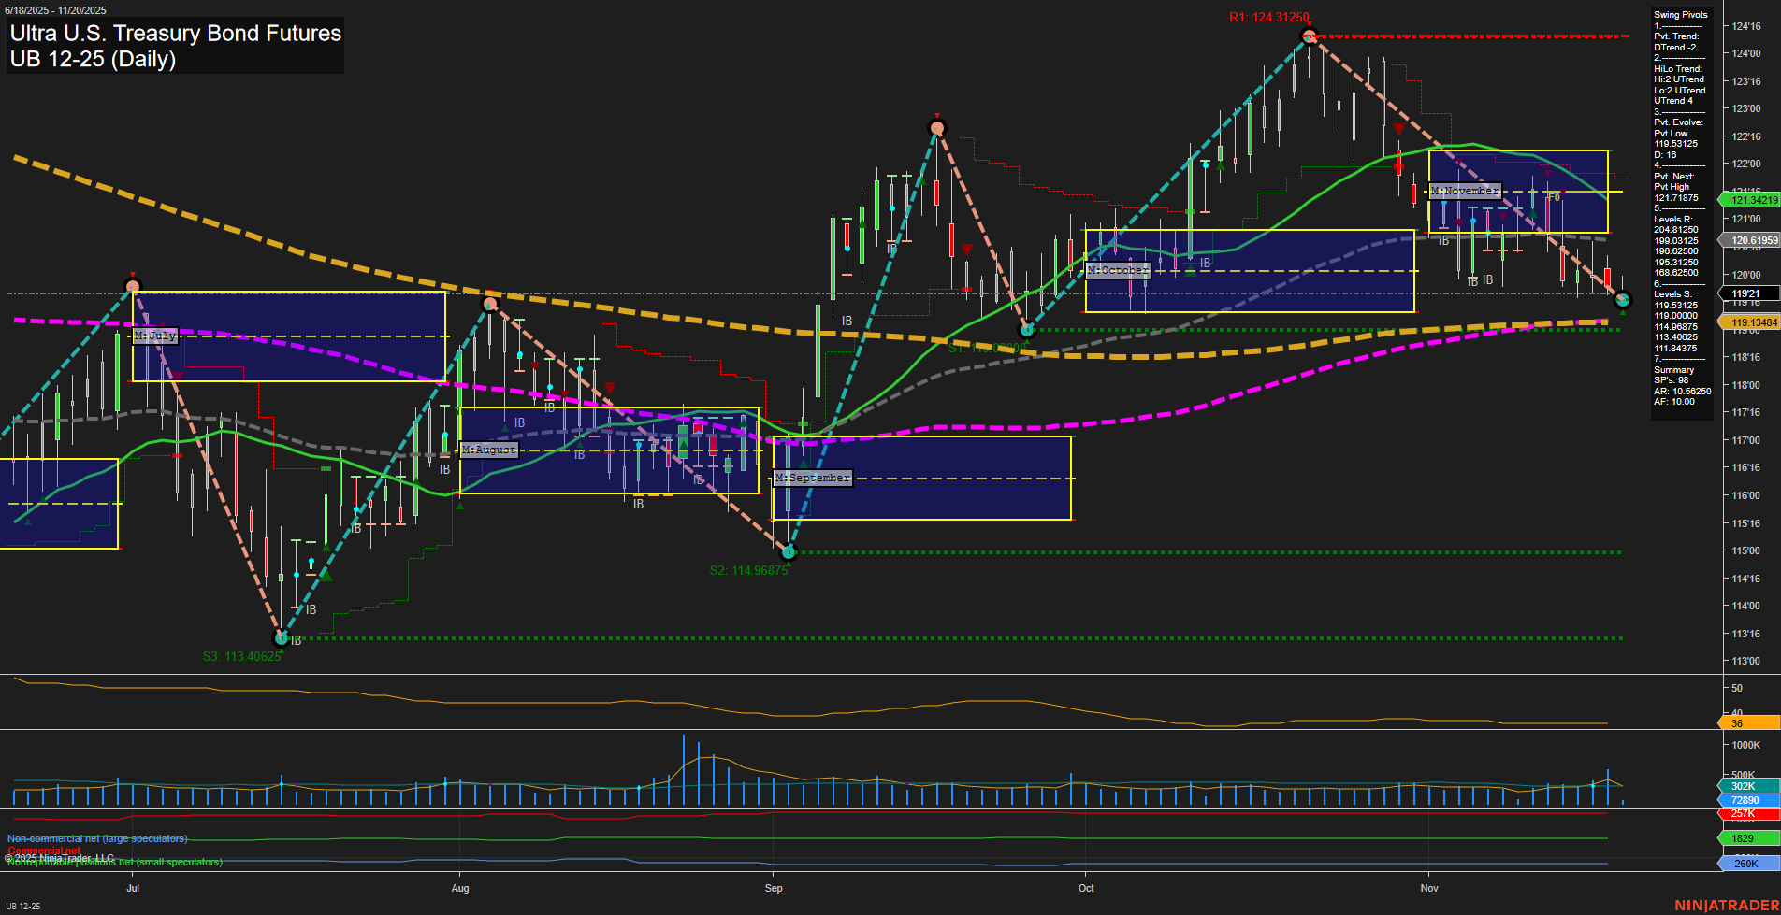1781x915 pixels.
Task: Select the M:July month label box
Action: point(154,336)
